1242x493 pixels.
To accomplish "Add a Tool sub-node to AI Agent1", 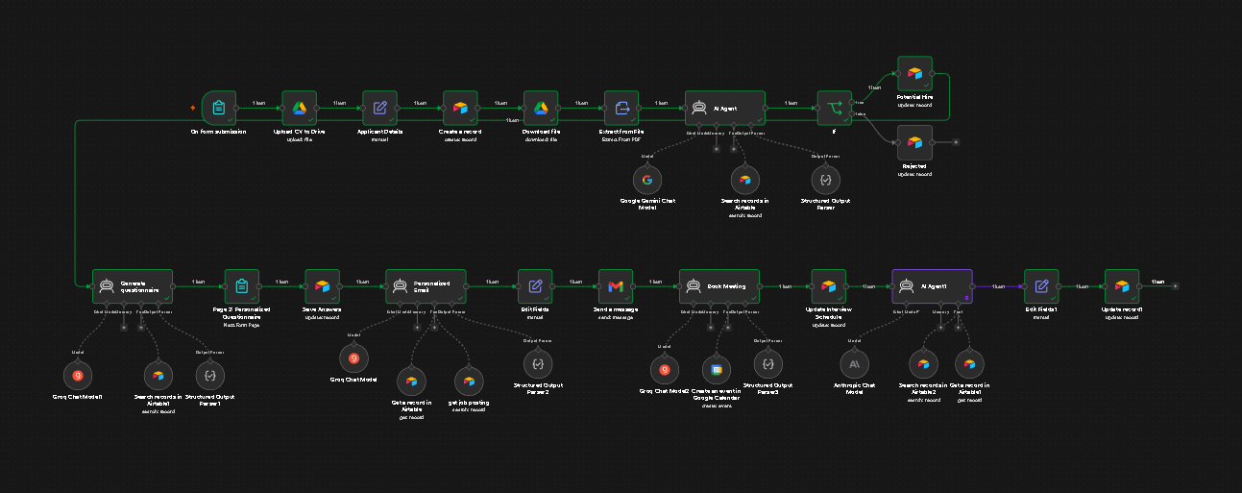I will (959, 327).
